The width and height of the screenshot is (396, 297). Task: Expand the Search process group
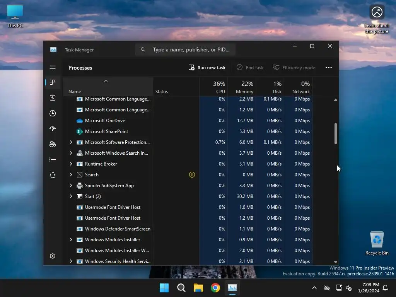(x=71, y=175)
